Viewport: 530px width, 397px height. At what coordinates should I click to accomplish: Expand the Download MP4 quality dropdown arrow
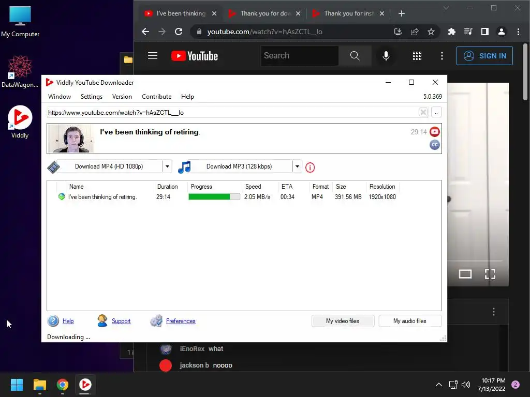(x=167, y=166)
